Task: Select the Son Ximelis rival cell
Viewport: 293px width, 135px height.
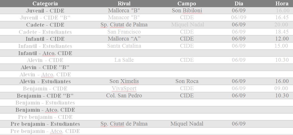Action: pos(124,81)
